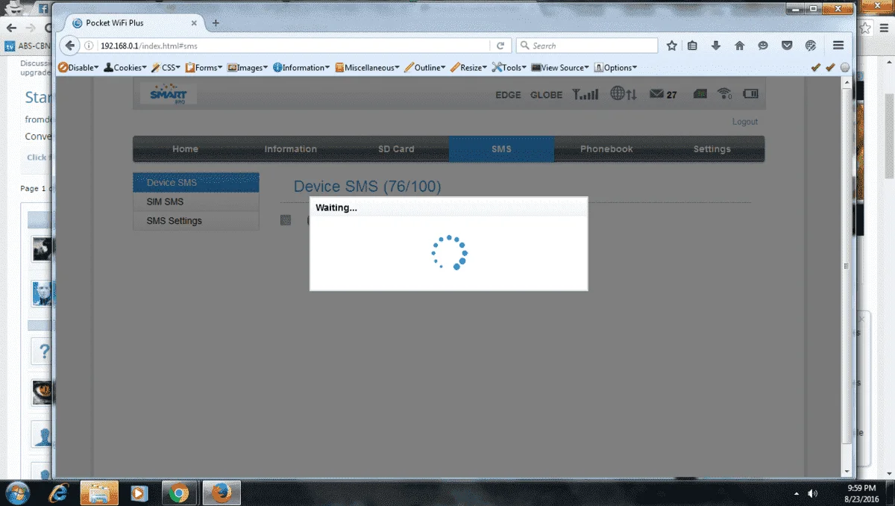Open a new Firefox tab with plus
The width and height of the screenshot is (895, 506).
point(216,23)
